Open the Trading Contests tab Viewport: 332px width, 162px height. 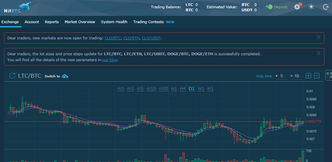[x=148, y=22]
